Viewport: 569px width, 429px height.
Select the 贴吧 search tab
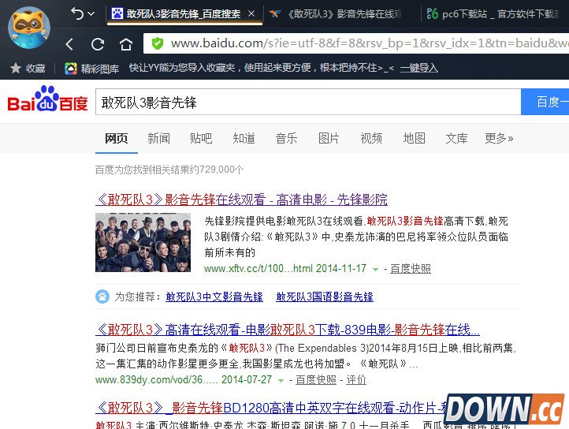(x=201, y=138)
